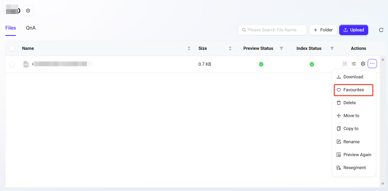Toggle the select-all checkbox in header

[x=12, y=49]
